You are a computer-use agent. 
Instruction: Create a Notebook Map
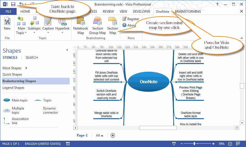tap(81, 26)
